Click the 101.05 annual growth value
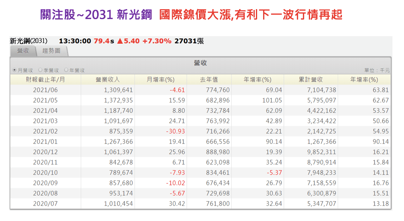The image size is (404, 221). [x=272, y=100]
